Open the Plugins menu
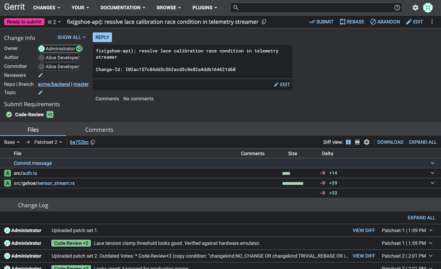 click(205, 8)
